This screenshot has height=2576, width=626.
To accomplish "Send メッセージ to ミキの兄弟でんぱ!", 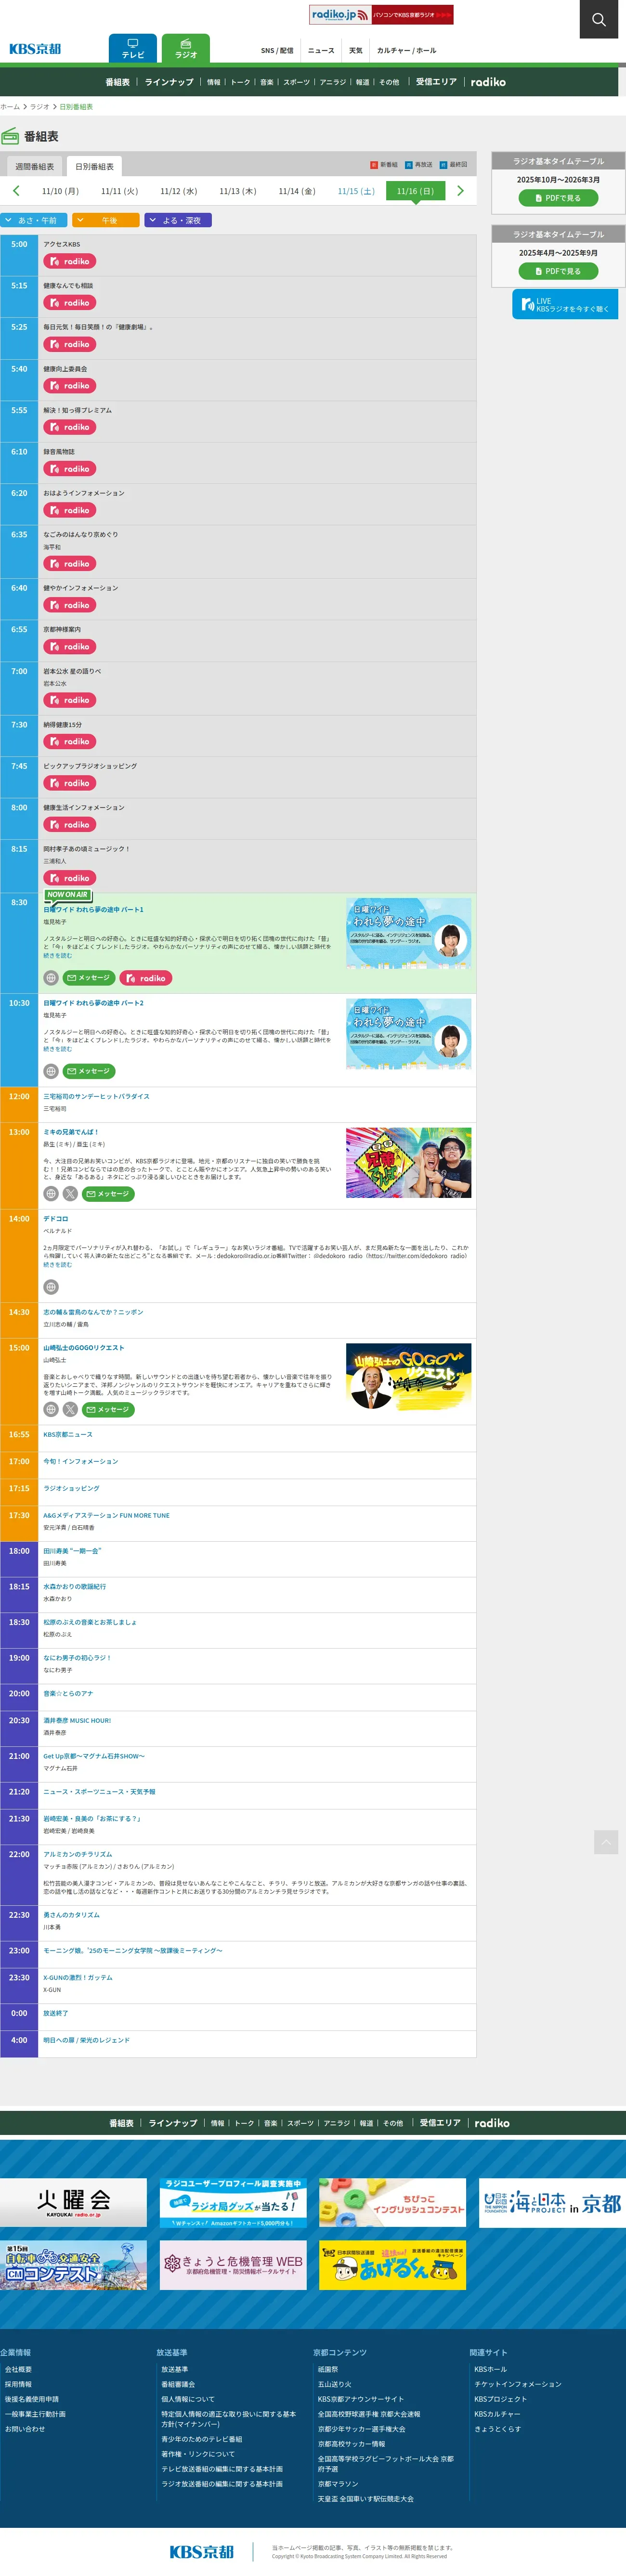I will pos(108,1194).
